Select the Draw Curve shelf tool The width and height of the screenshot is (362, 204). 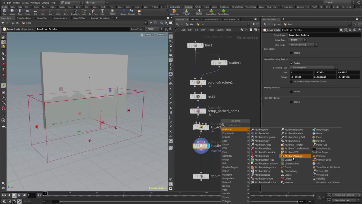tap(75, 12)
